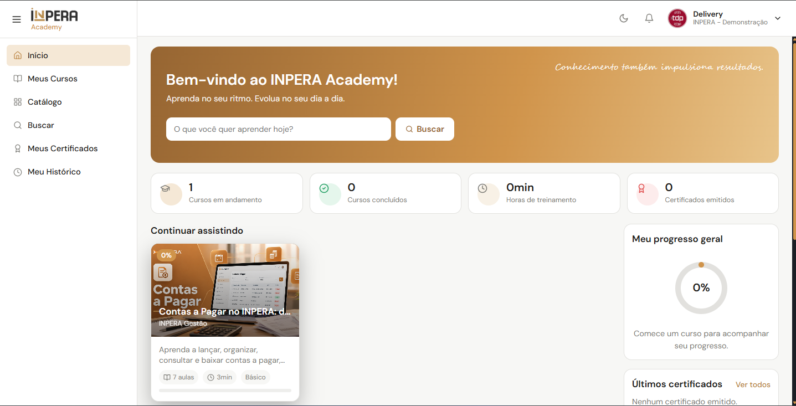Click the 'Básico' level chip
Viewport: 796px width, 406px height.
point(255,377)
